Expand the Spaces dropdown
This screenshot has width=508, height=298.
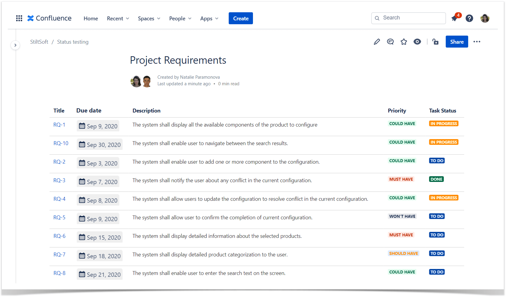point(149,19)
